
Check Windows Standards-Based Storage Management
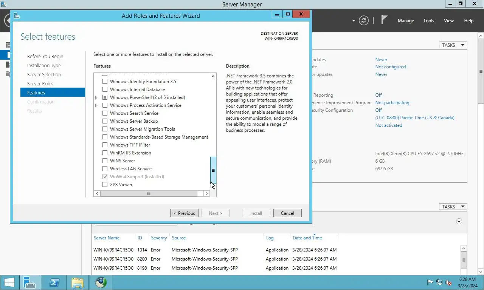pyautogui.click(x=105, y=137)
